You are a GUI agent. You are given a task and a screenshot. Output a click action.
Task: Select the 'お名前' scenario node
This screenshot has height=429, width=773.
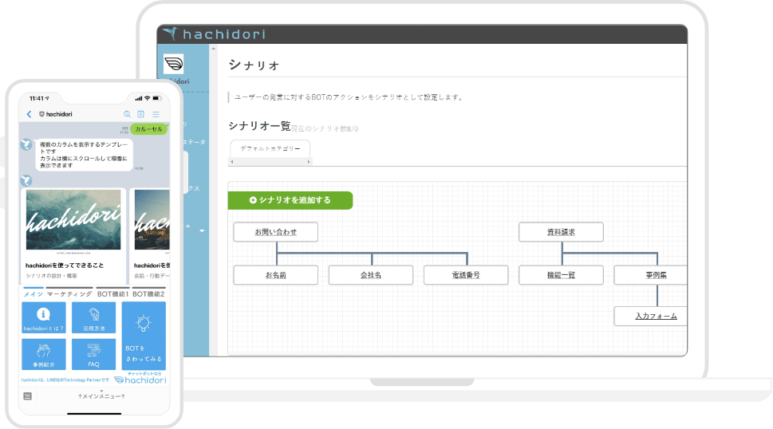point(275,275)
